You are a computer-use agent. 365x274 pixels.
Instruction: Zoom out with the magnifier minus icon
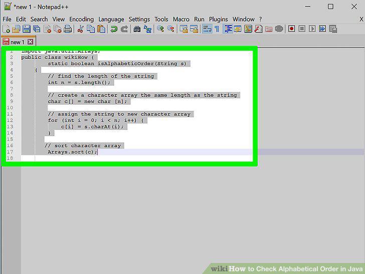[x=170, y=29]
